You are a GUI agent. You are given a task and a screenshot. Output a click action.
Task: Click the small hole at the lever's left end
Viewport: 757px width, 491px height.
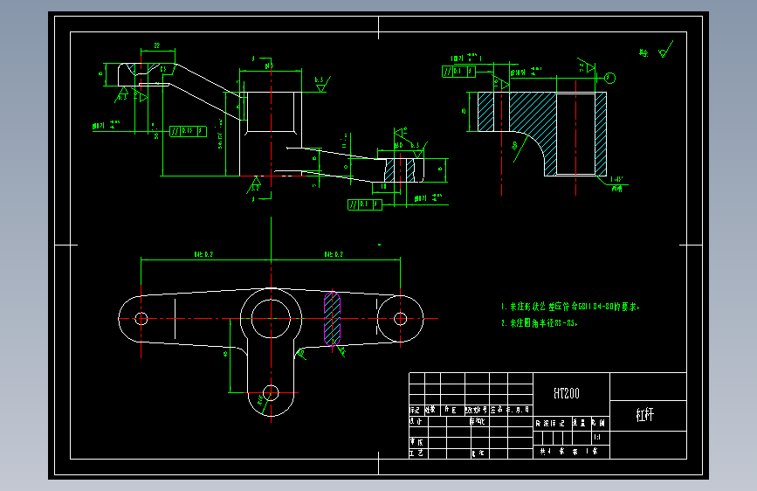pyautogui.click(x=141, y=319)
